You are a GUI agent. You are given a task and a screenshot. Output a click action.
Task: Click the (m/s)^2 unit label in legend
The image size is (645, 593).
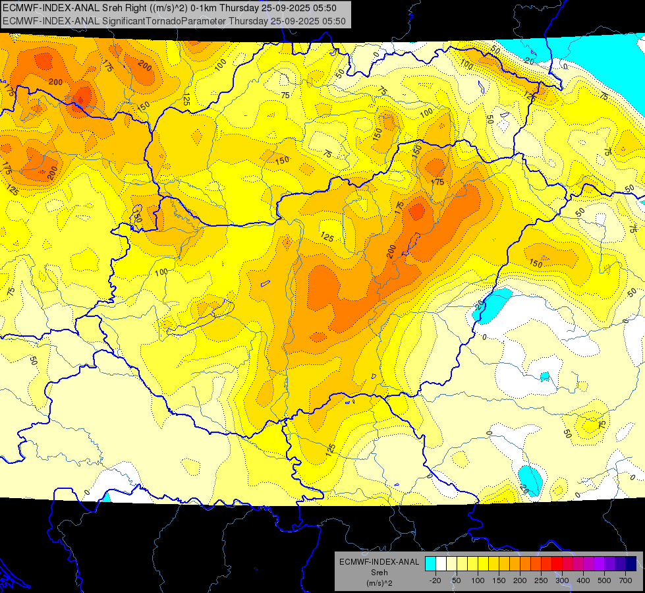[x=379, y=583]
